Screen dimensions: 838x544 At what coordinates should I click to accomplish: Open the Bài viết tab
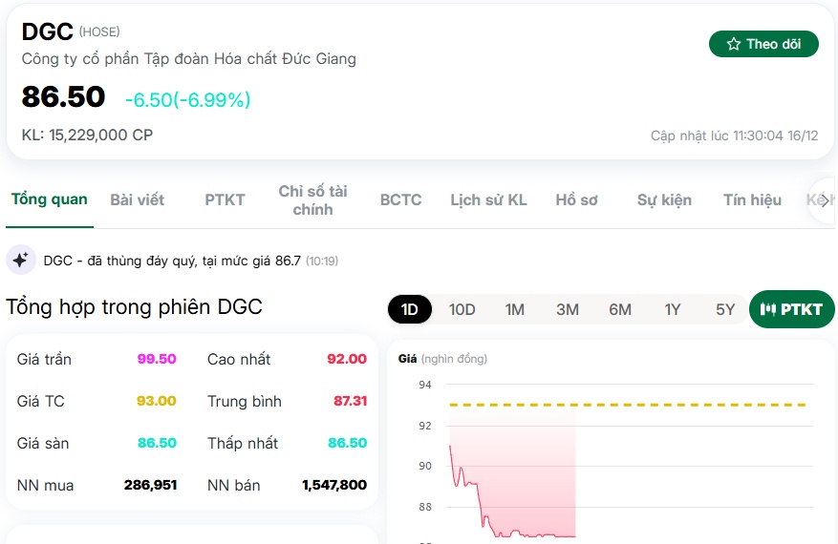[137, 199]
